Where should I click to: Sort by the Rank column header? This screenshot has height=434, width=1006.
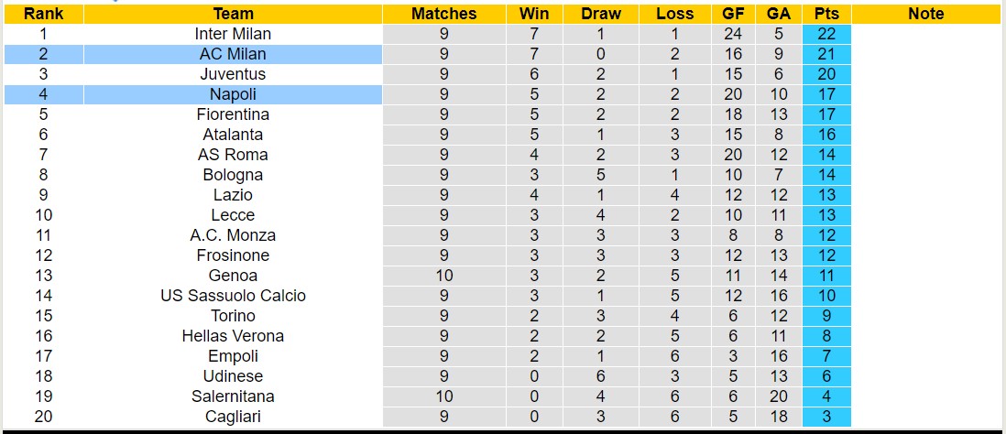pyautogui.click(x=43, y=14)
